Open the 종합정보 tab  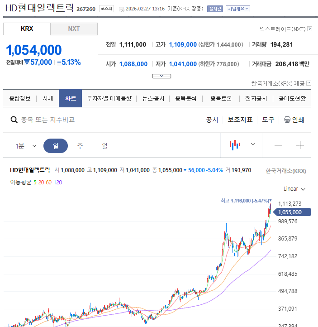coord(20,98)
